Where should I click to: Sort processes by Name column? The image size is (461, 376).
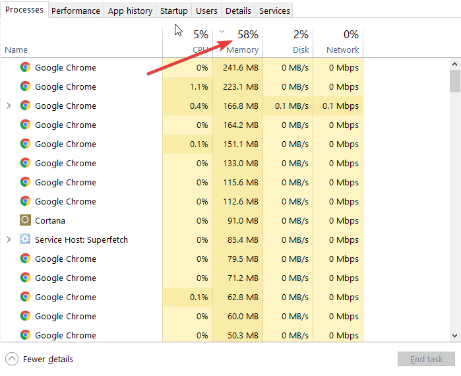pyautogui.click(x=16, y=49)
